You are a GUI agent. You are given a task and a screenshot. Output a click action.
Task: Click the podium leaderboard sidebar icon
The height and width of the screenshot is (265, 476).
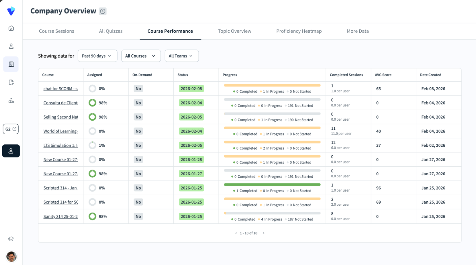(x=11, y=101)
